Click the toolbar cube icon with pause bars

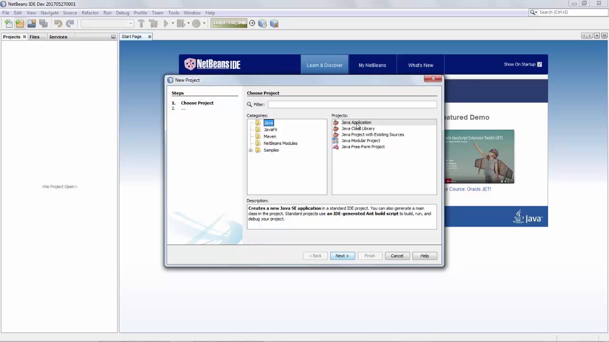point(274,23)
